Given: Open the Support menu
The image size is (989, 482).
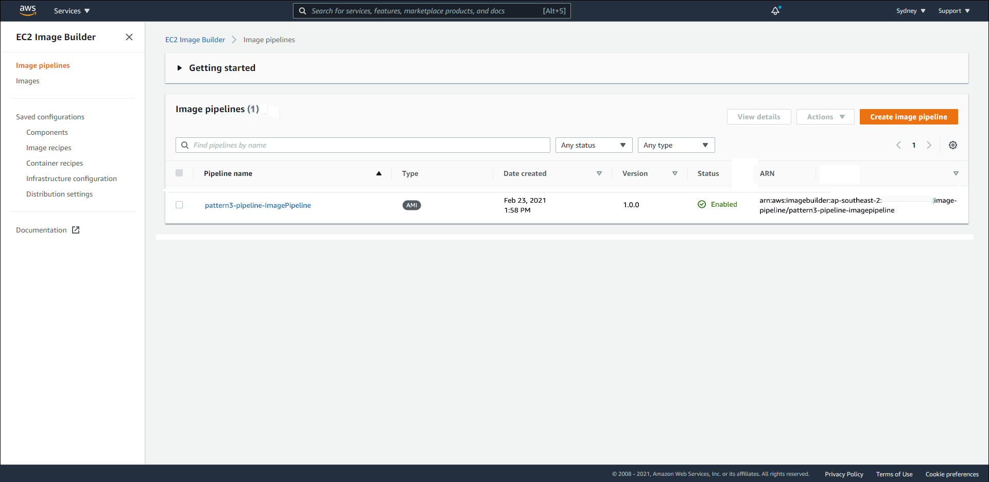Looking at the screenshot, I should 954,11.
